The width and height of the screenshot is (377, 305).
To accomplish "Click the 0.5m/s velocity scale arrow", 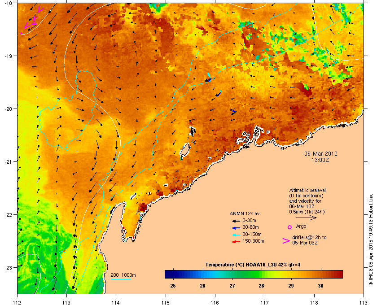I will point(306,218).
